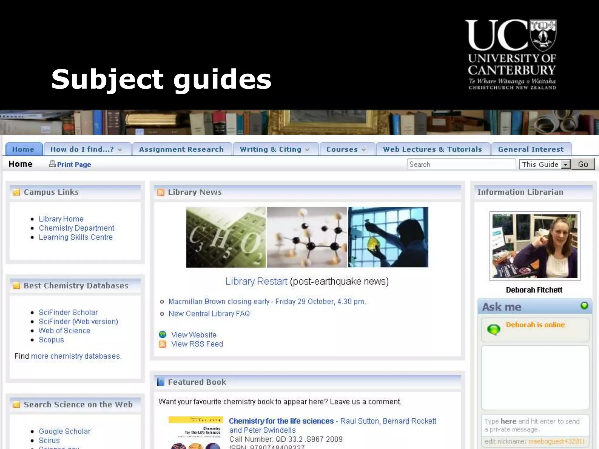Click the green speech bubble next to Deborah is online
Image resolution: width=599 pixels, height=449 pixels.
coord(494,330)
